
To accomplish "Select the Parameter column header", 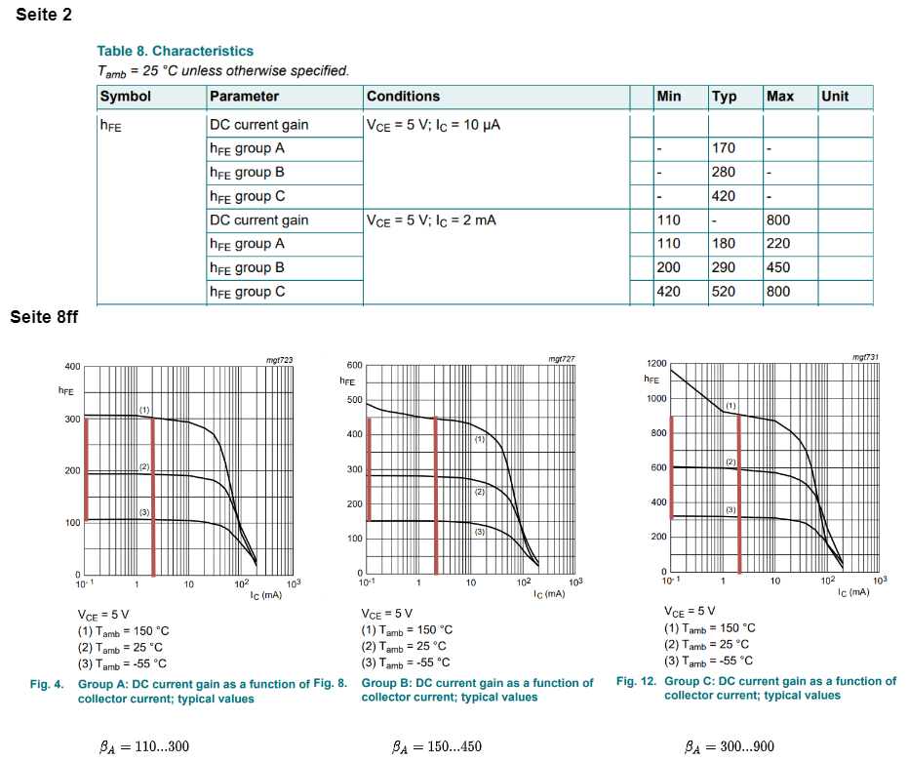I will point(244,97).
